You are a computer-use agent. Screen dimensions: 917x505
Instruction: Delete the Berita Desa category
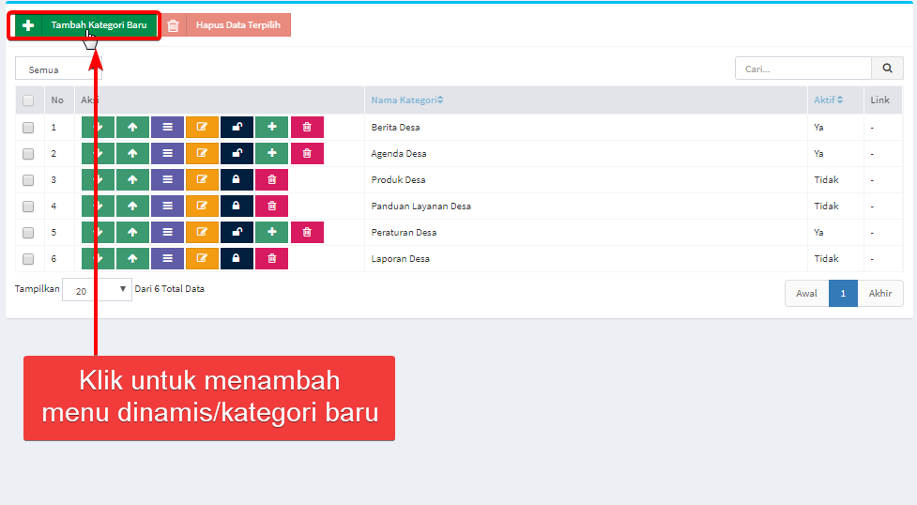click(307, 127)
